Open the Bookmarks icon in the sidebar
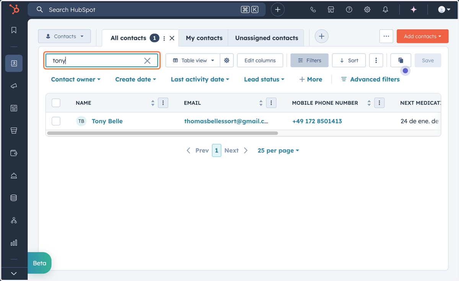 (x=14, y=30)
